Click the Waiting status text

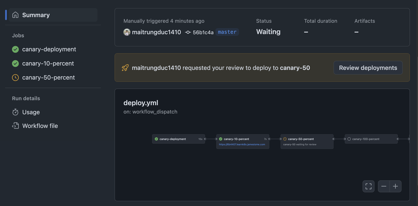[268, 32]
